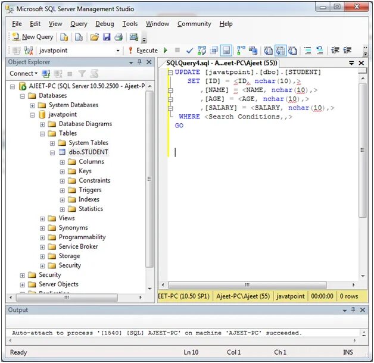Open the Debug menu
374x363 pixels.
[x=105, y=24]
